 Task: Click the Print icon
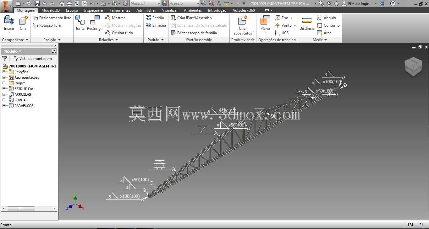tap(69, 3)
